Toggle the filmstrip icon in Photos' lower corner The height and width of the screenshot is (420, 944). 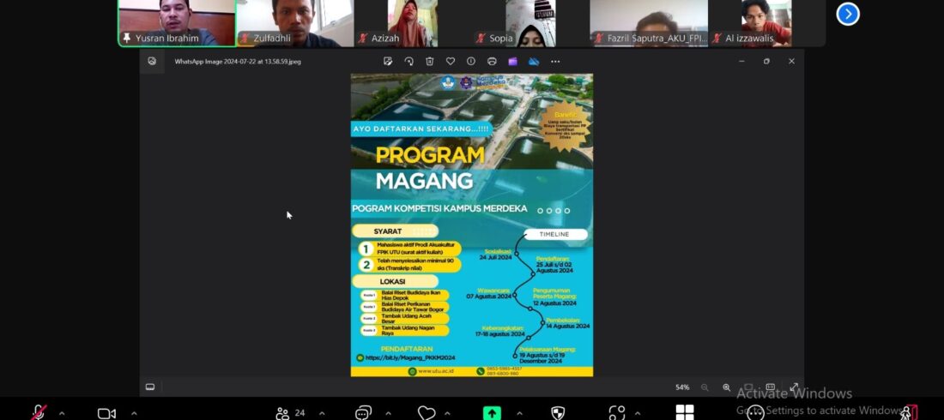[150, 387]
